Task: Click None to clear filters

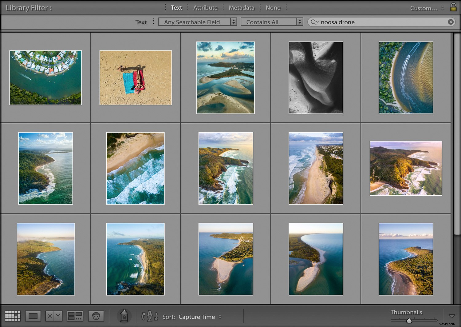Action: click(273, 8)
